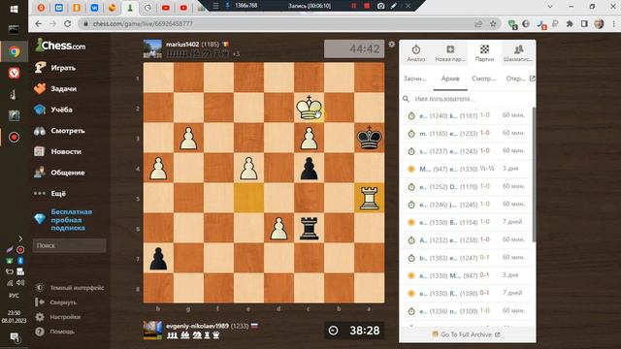Open the notification center icon in taskbar
The image size is (621, 349).
point(14,337)
